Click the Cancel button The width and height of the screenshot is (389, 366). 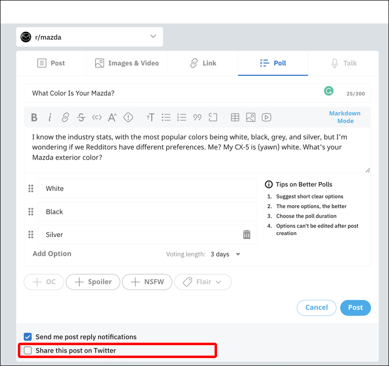pyautogui.click(x=317, y=307)
